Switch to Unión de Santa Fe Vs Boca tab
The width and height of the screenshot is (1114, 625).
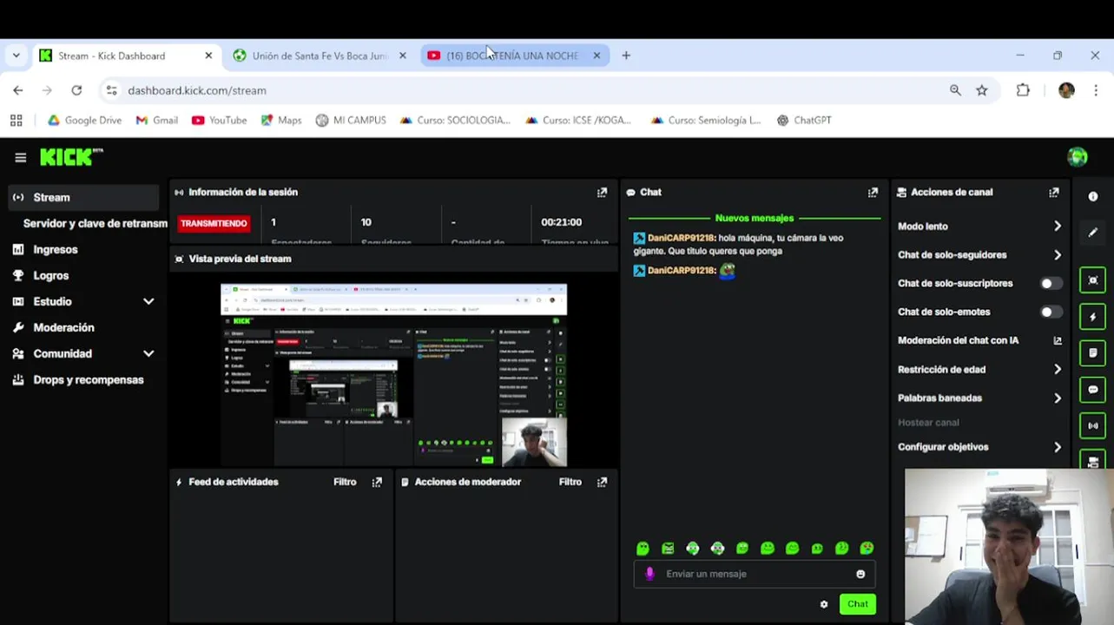coord(319,56)
